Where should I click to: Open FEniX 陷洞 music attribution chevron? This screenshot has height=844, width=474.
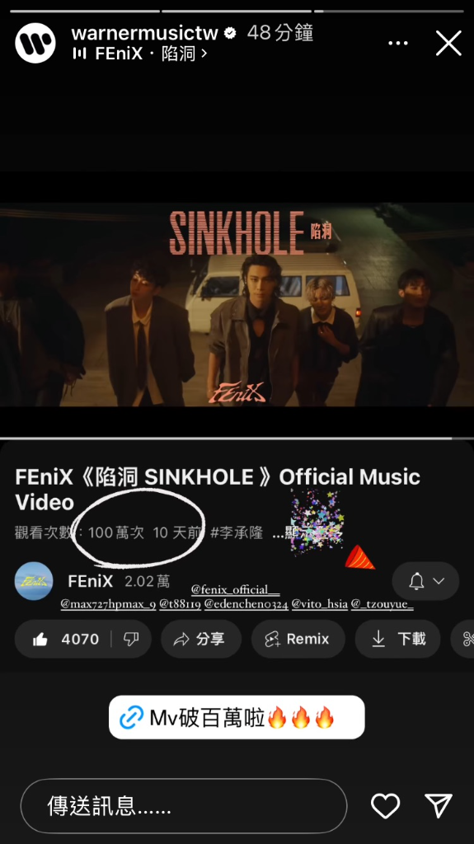(x=204, y=54)
